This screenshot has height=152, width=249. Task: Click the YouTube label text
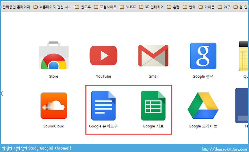tap(103, 77)
